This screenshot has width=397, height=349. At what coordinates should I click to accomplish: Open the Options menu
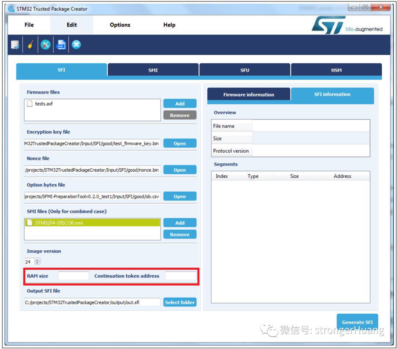(x=120, y=25)
